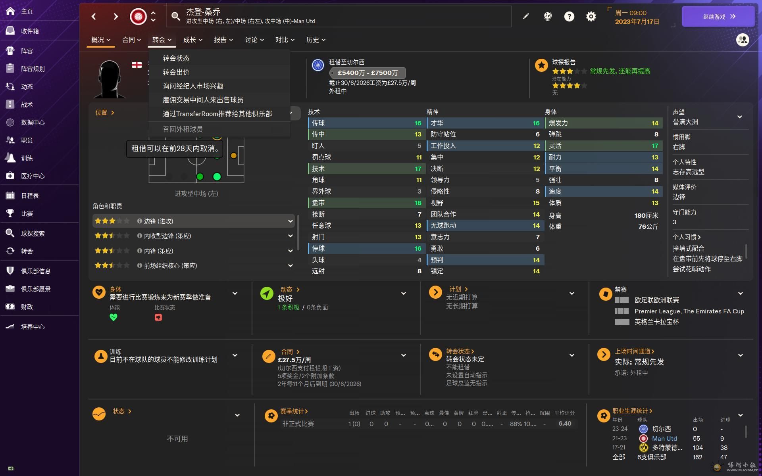Choose 询问经纪人市场兴趣 menu item
This screenshot has height=476, width=762.
point(219,86)
